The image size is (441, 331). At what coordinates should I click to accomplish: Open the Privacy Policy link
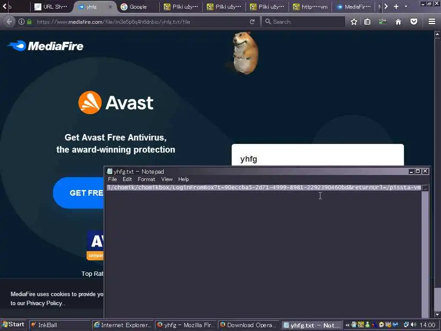click(x=45, y=303)
